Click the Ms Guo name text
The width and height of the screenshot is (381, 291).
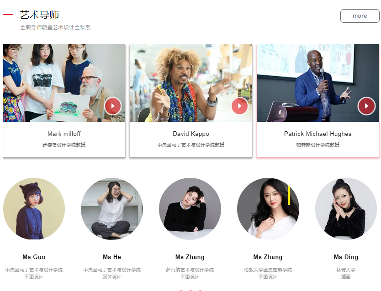[34, 257]
